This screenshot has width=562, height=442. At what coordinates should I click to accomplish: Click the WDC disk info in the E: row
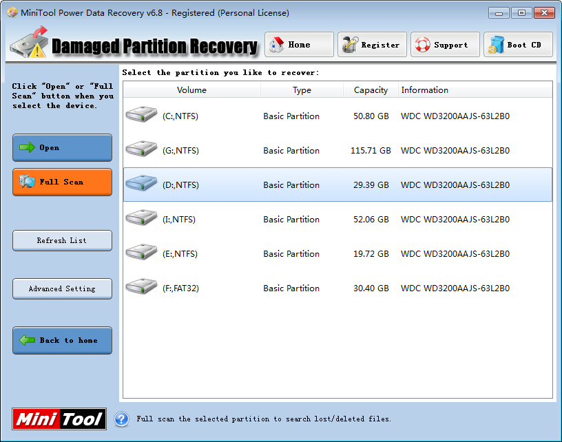point(455,253)
